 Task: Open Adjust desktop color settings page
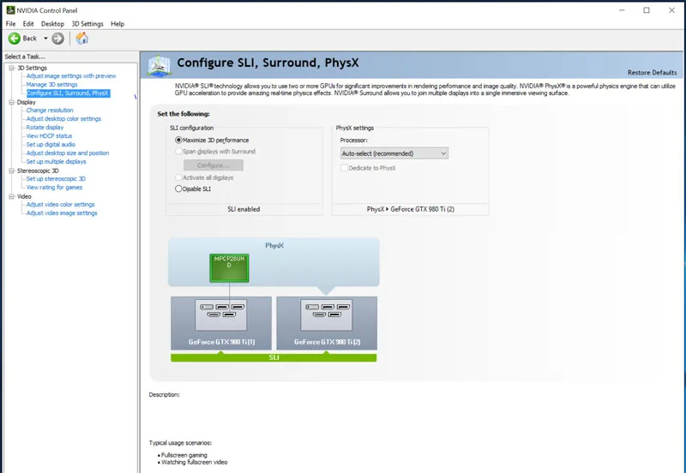coord(63,119)
